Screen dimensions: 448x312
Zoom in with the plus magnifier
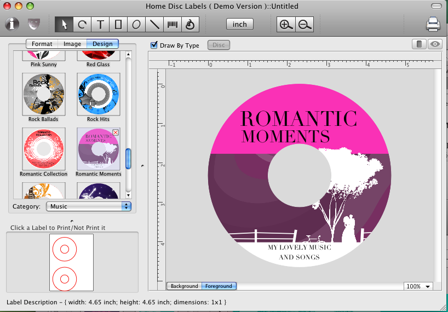[x=285, y=25]
